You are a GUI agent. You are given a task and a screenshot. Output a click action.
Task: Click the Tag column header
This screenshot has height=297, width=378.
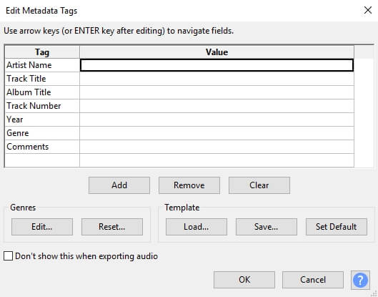click(x=42, y=52)
